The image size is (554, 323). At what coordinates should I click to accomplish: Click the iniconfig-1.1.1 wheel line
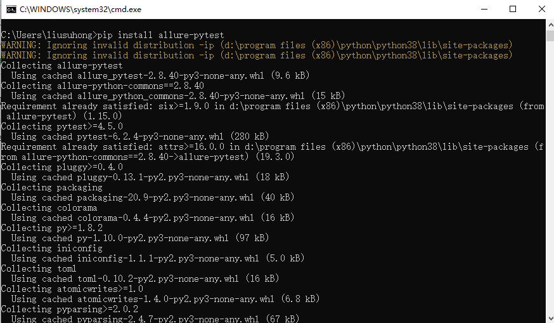(x=158, y=258)
